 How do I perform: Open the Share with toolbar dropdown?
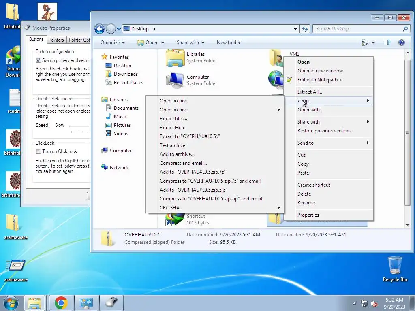pyautogui.click(x=190, y=43)
